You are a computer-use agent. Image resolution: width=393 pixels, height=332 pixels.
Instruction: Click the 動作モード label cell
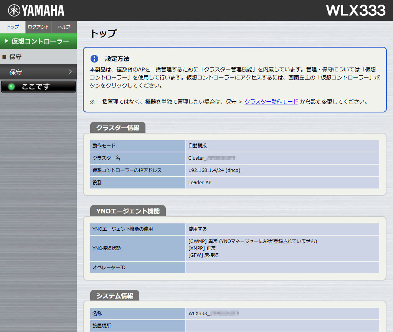pos(138,145)
